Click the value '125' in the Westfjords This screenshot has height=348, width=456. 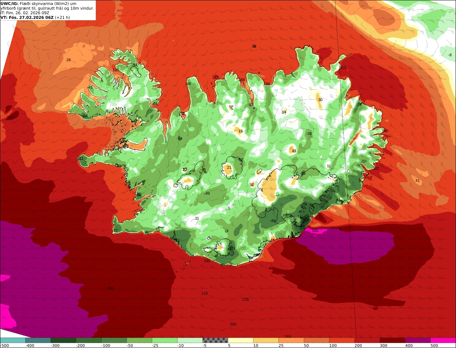[116, 70]
